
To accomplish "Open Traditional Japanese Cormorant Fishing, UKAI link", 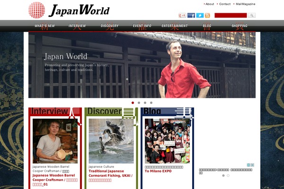I will pyautogui.click(x=111, y=176).
